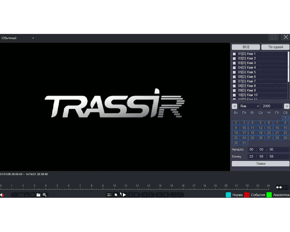Click the timeline scale arrows icon
Image resolution: width=290 pixels, height=232 pixels.
click(279, 187)
